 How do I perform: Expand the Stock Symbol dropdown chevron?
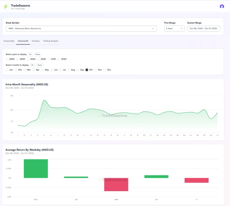153,29
